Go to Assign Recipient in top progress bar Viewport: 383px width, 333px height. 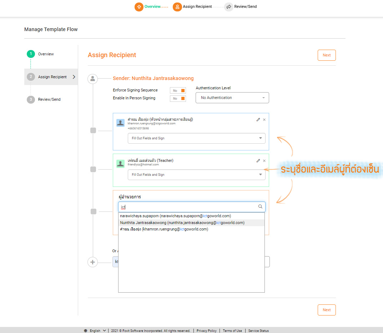(x=197, y=6)
